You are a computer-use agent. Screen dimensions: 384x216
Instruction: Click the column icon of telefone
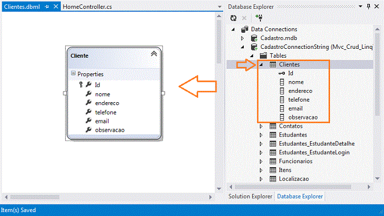point(282,100)
